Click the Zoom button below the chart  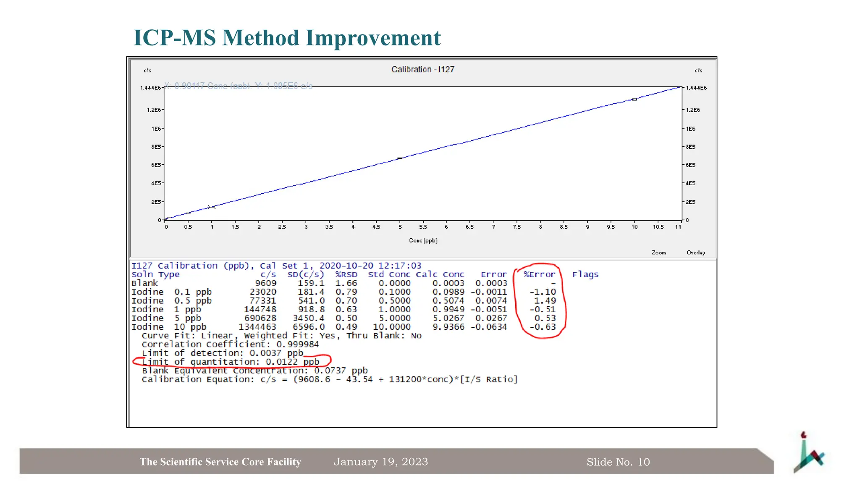(x=658, y=253)
